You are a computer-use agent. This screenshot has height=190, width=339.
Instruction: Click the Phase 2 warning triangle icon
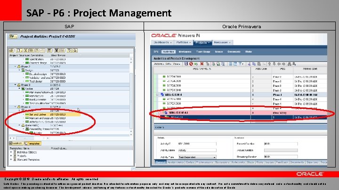(x=19, y=67)
